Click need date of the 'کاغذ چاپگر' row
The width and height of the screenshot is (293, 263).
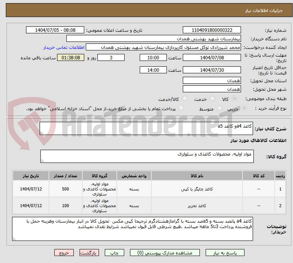point(31,189)
